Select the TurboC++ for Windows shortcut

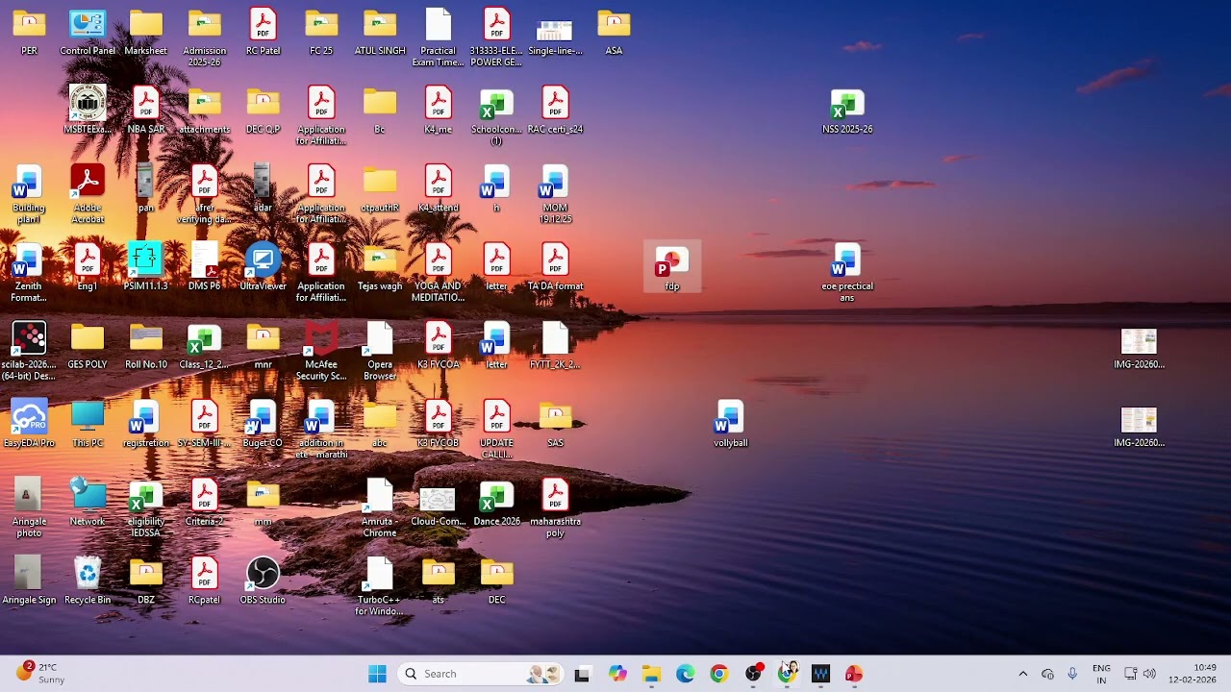pyautogui.click(x=380, y=586)
